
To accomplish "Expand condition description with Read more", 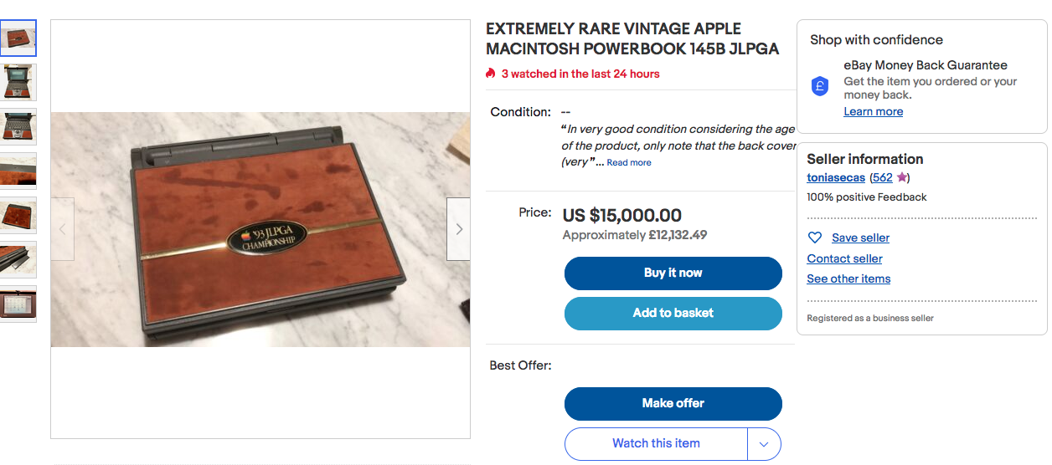I will (629, 163).
